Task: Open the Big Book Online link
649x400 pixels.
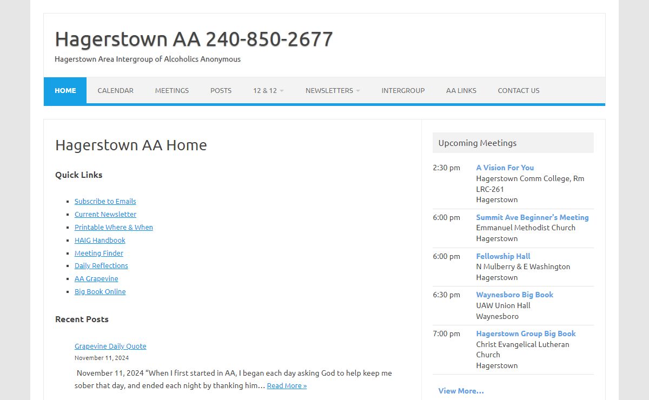Action: point(100,291)
